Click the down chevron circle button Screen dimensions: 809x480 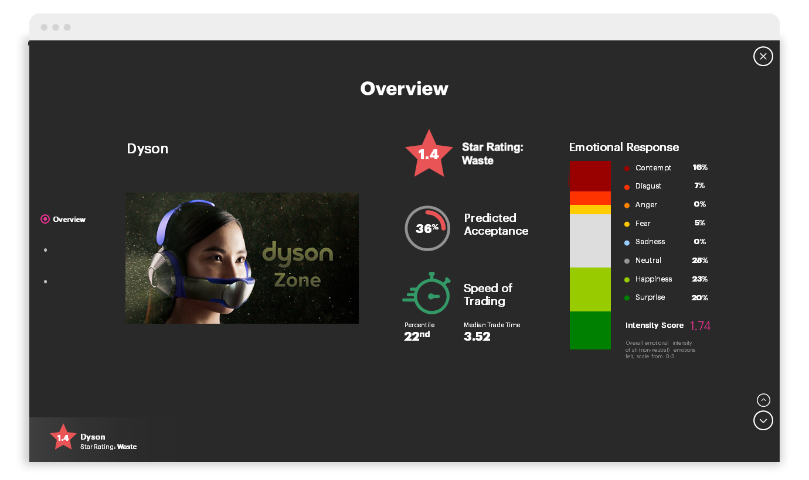[763, 420]
